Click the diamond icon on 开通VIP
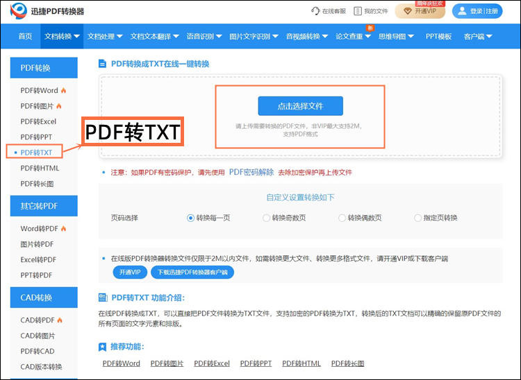The height and width of the screenshot is (380, 521). (407, 11)
